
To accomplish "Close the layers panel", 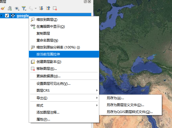I will tap(89, 2).
